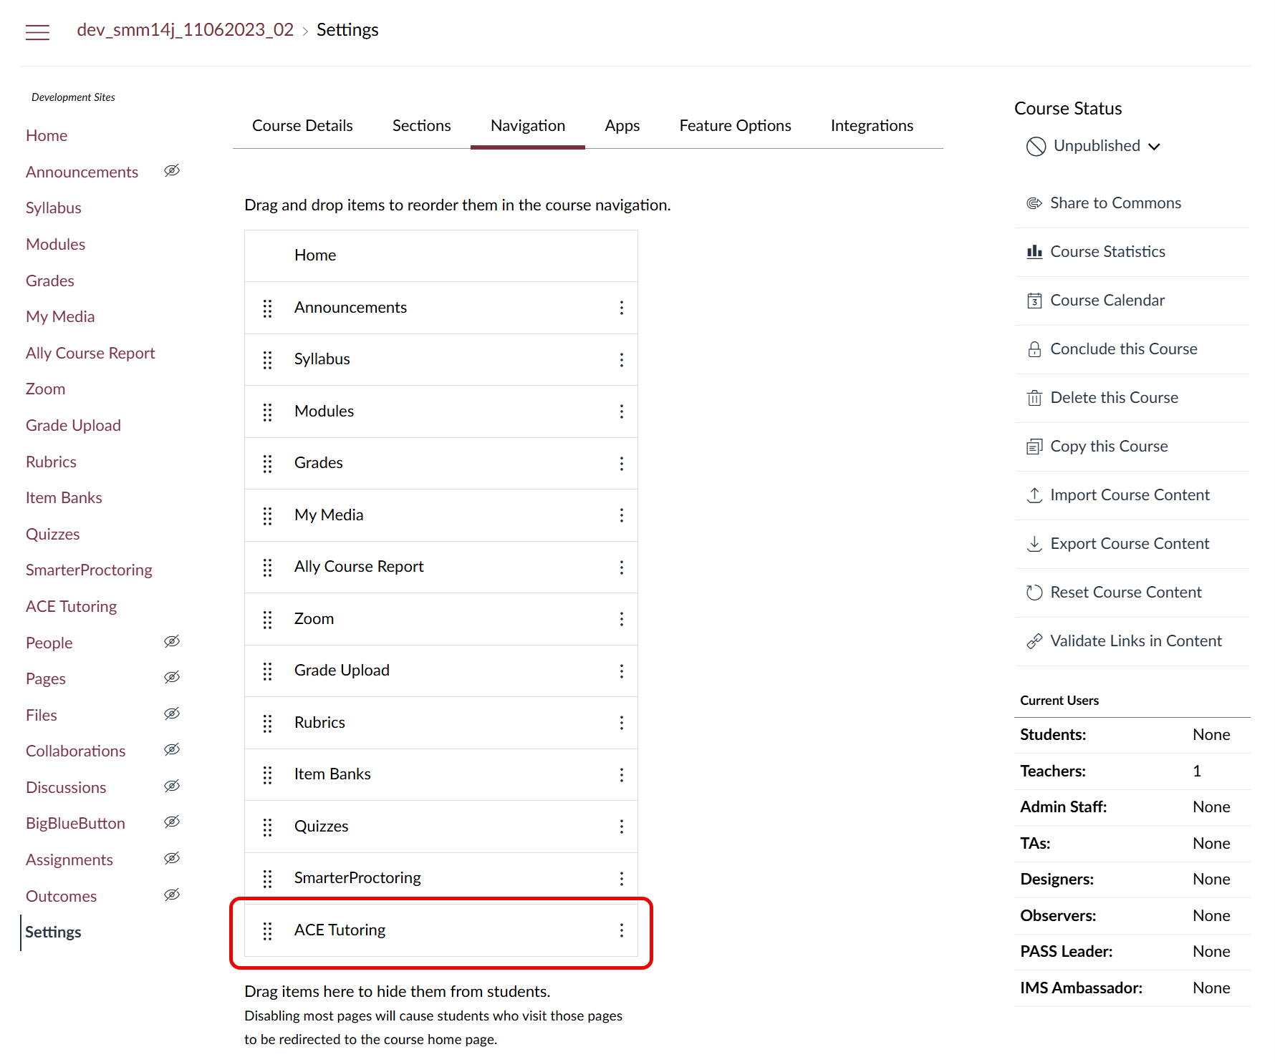
Task: Select the Grade Upload navigation row
Action: [x=342, y=671]
